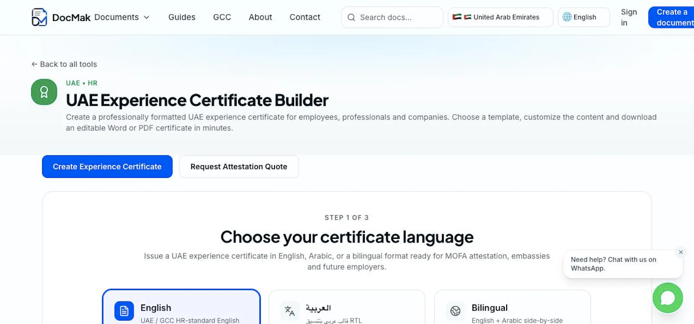
Task: Select Request Attestation Quote tab
Action: (239, 167)
